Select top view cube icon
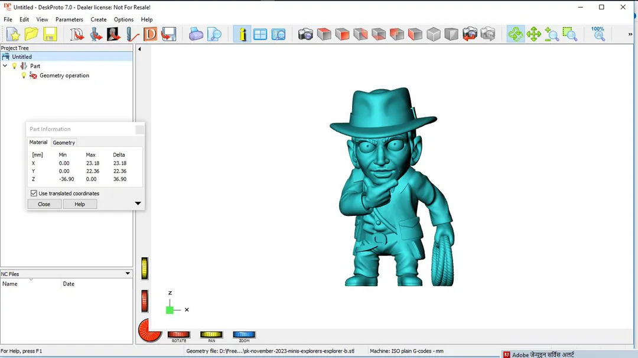 (324, 34)
